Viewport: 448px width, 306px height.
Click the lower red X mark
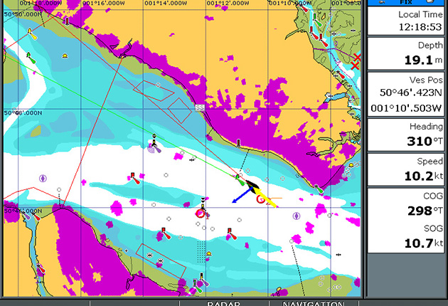pyautogui.click(x=355, y=66)
